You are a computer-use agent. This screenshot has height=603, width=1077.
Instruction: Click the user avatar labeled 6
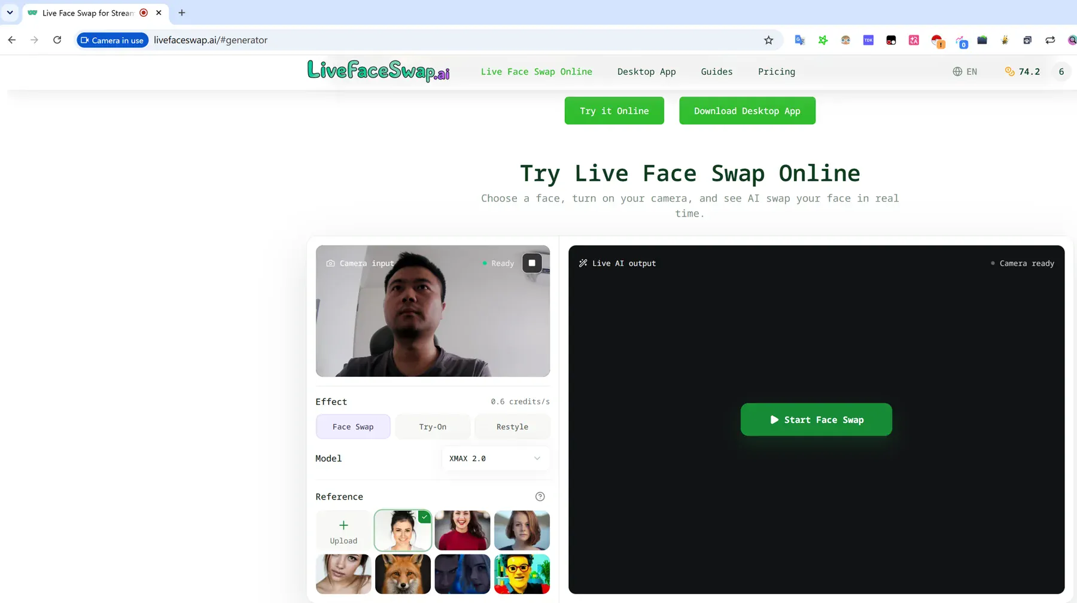pos(1061,72)
